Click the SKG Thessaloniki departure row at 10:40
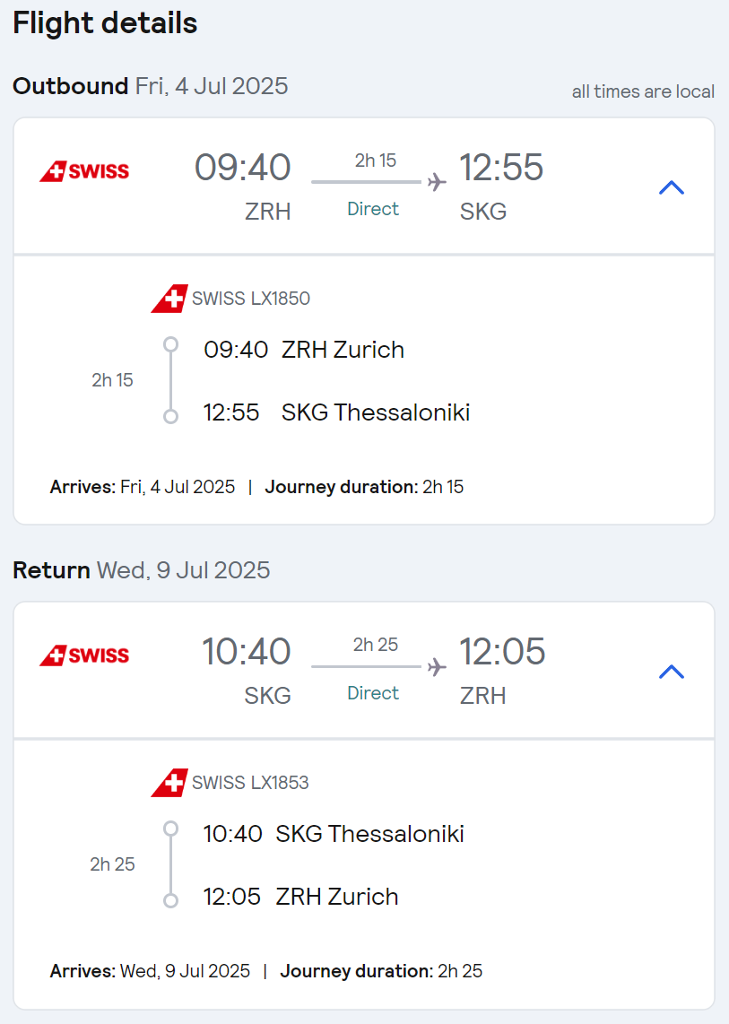Screen dimensions: 729x1024 334,834
